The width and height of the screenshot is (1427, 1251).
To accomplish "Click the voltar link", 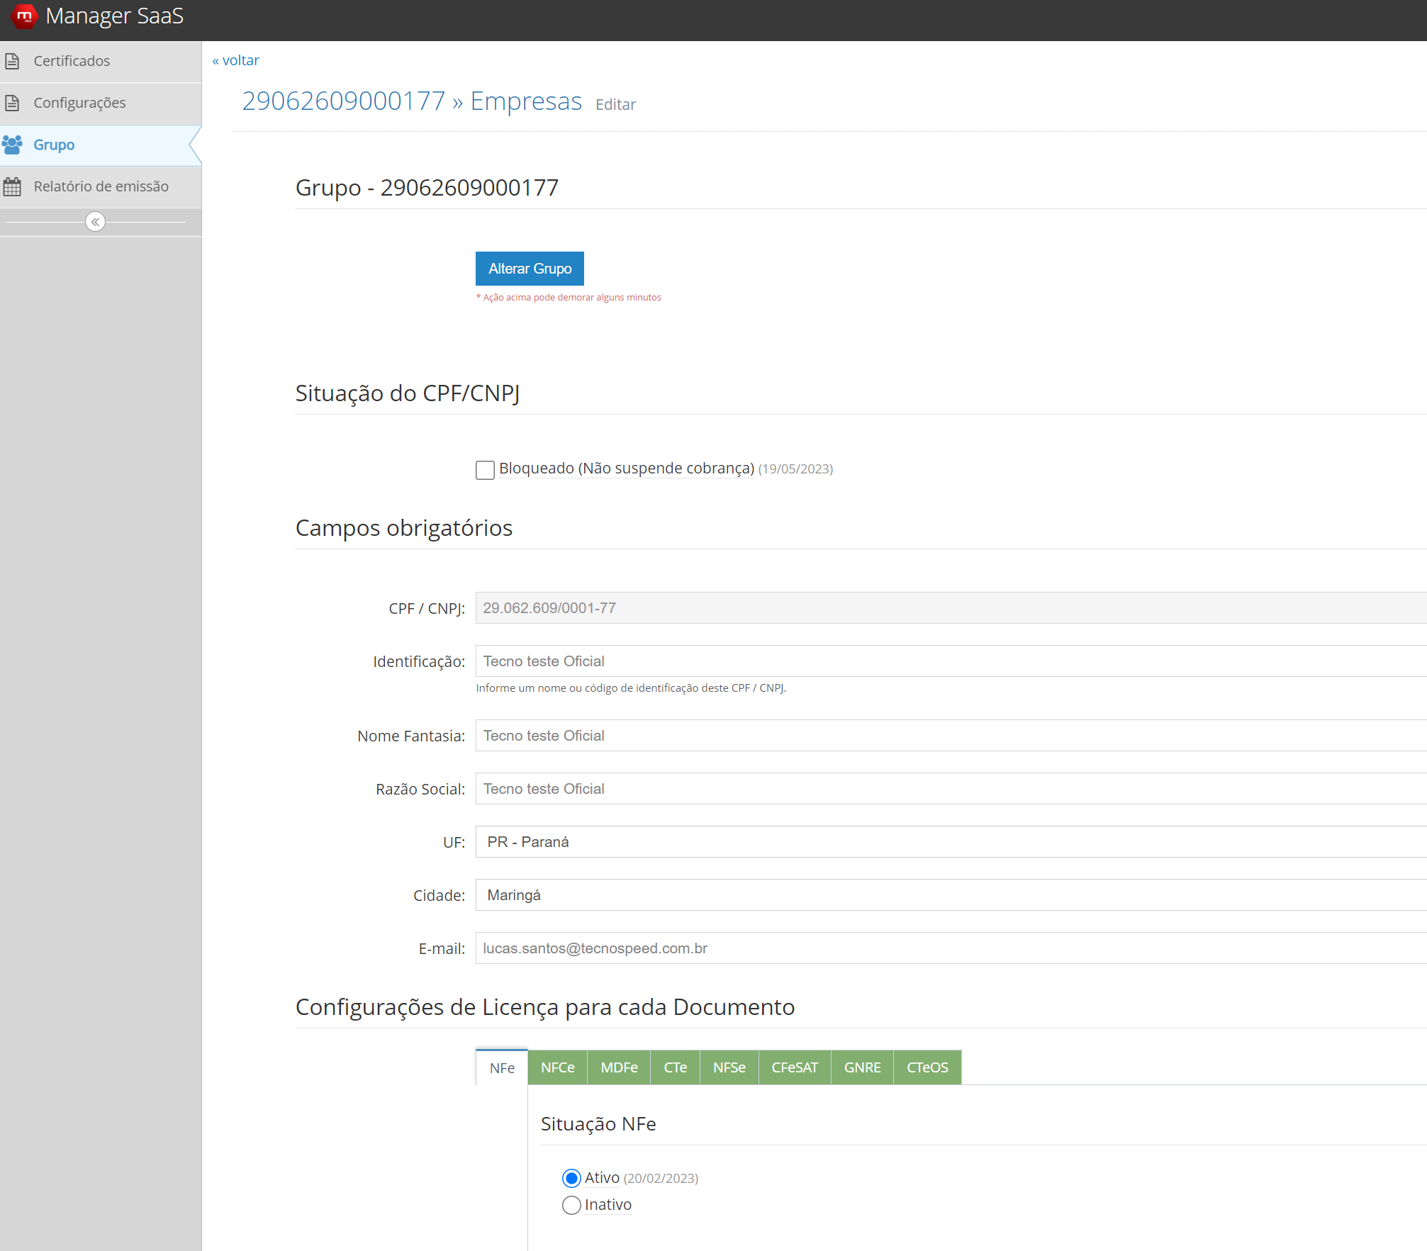I will [235, 60].
